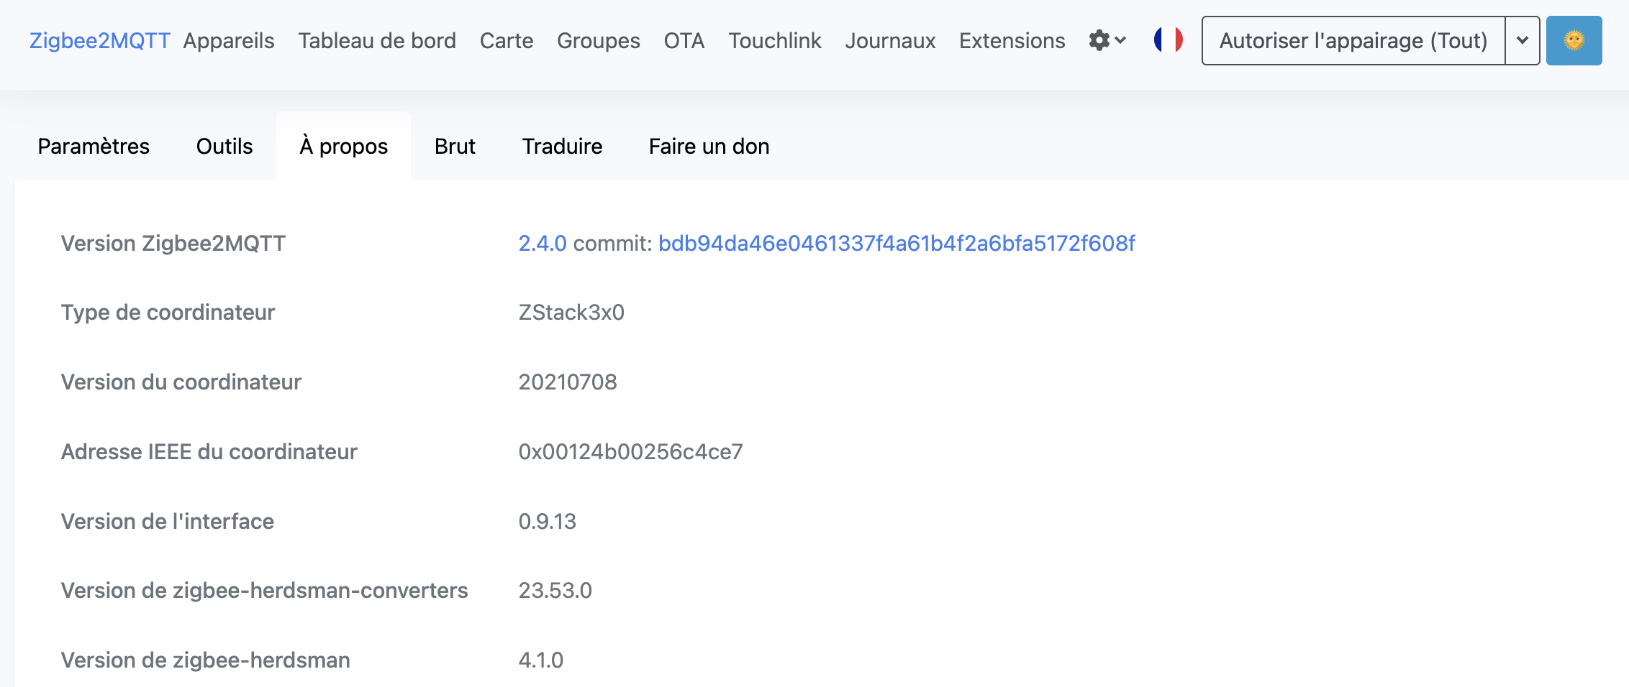
Task: Click coordinator type value ZStack3x0
Action: click(x=571, y=313)
